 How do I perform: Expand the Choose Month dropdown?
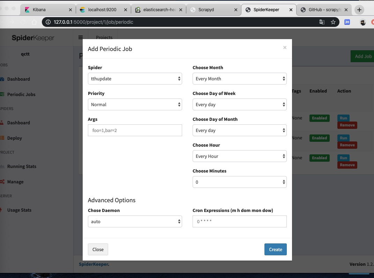(x=239, y=79)
